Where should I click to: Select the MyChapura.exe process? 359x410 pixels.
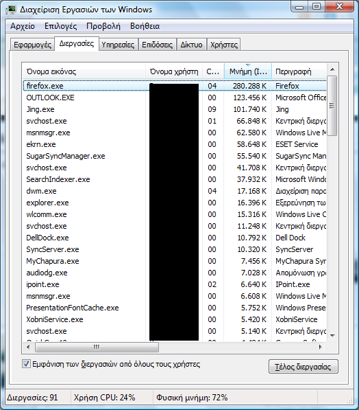174,261
